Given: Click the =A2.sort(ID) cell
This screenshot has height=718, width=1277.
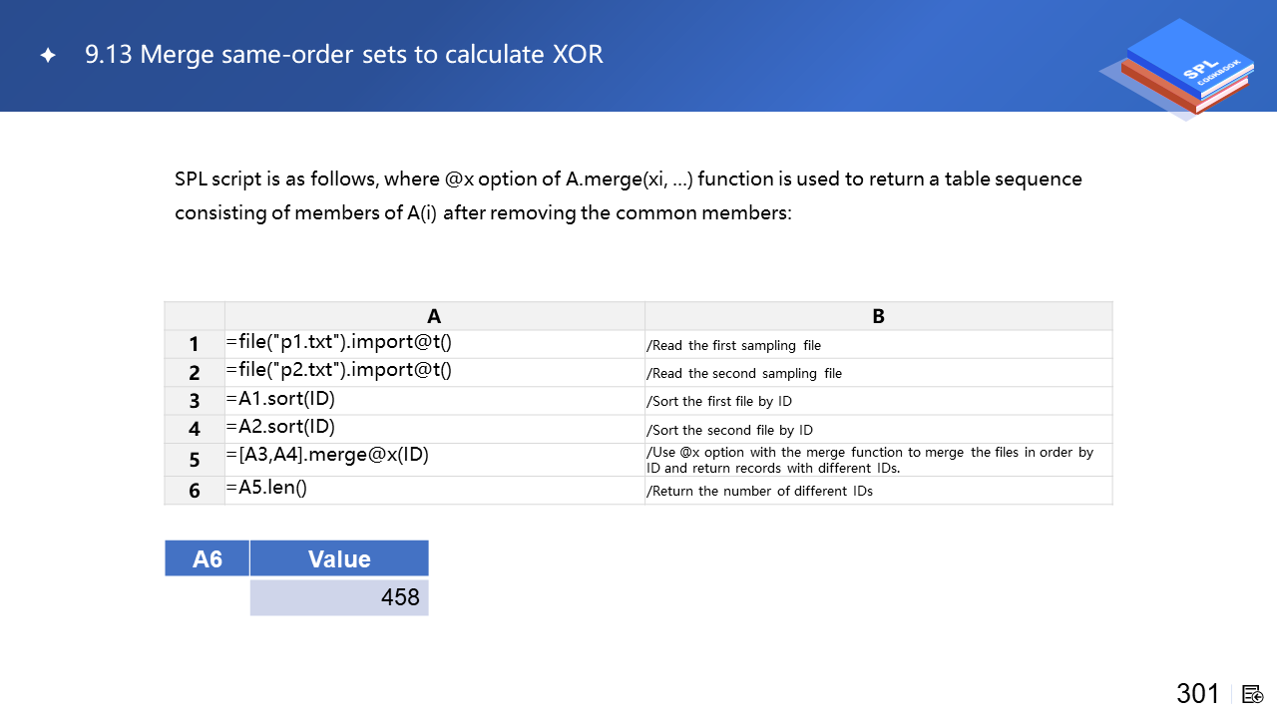Looking at the screenshot, I should [281, 428].
